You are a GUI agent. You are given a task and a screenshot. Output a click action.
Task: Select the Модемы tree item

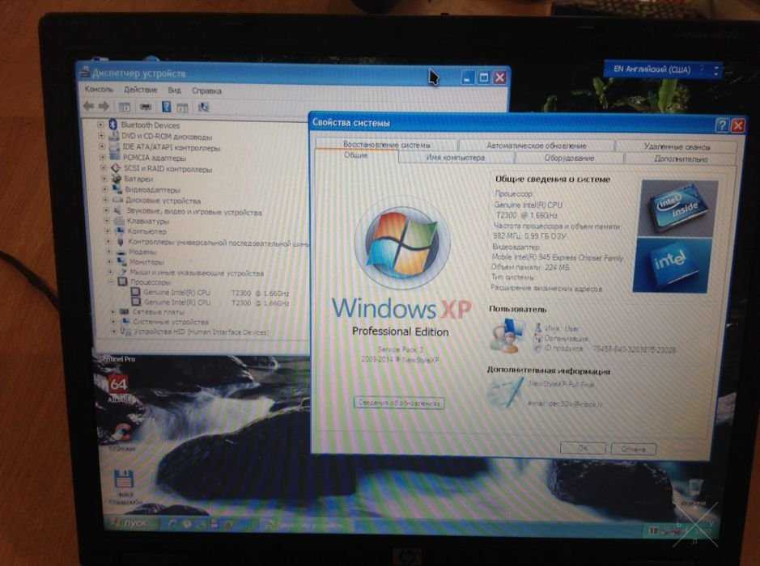click(142, 251)
